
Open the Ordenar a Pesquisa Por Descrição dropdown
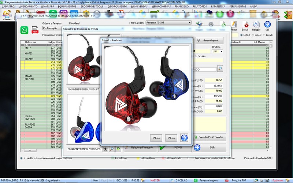point(52,29)
